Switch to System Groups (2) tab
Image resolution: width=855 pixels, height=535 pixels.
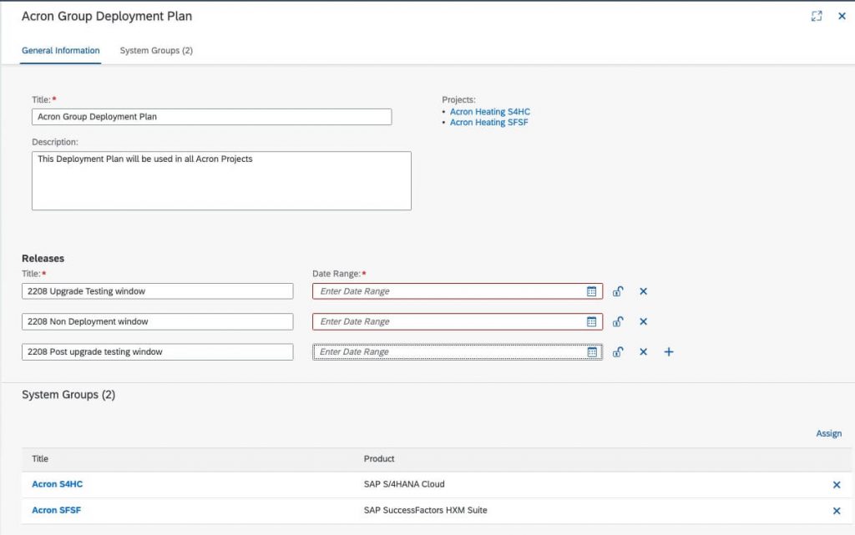pyautogui.click(x=156, y=51)
